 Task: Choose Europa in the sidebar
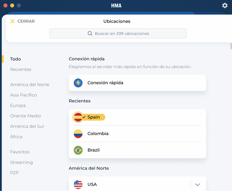pos(18,105)
